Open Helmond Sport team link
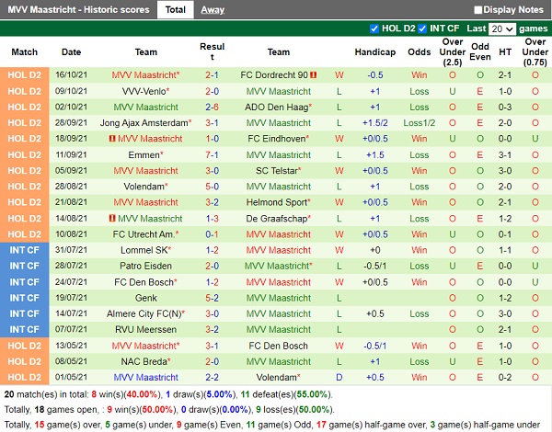Screen dimensions: 552x432 click(278, 202)
